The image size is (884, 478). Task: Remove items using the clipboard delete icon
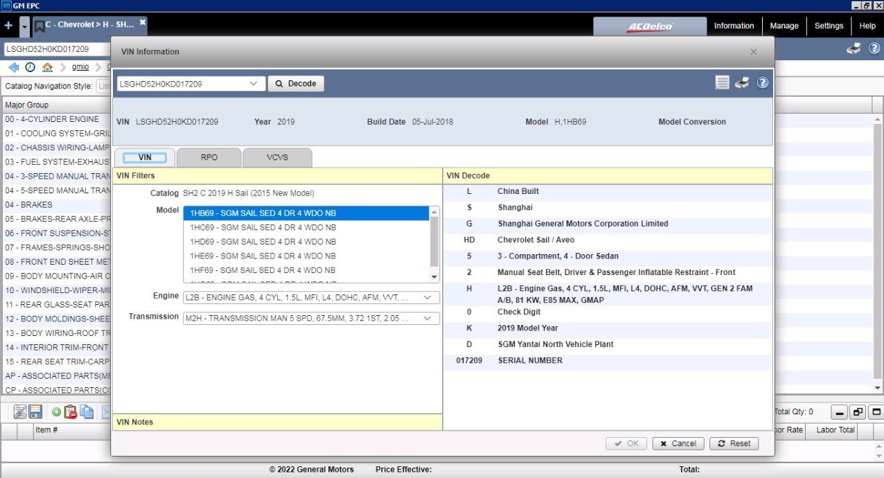point(70,411)
